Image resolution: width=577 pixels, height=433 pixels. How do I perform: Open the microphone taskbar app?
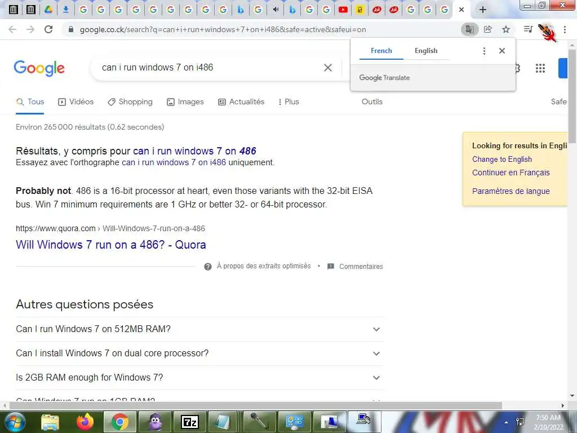click(259, 422)
